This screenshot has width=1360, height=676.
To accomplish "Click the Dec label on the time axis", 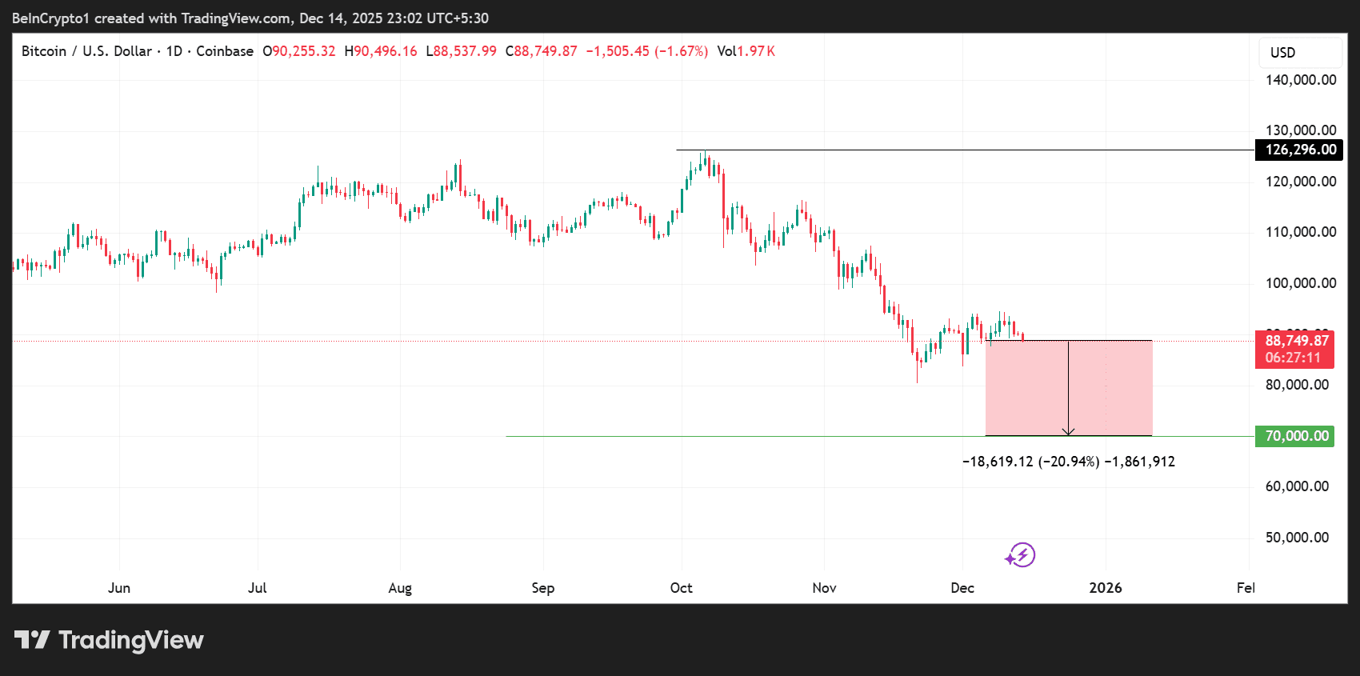I will coord(962,588).
